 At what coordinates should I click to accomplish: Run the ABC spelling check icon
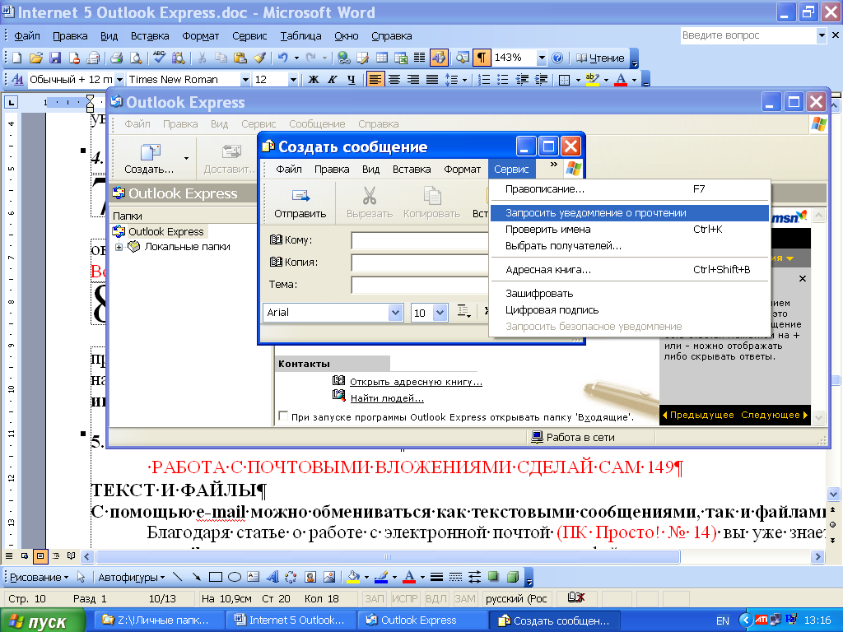click(x=159, y=58)
